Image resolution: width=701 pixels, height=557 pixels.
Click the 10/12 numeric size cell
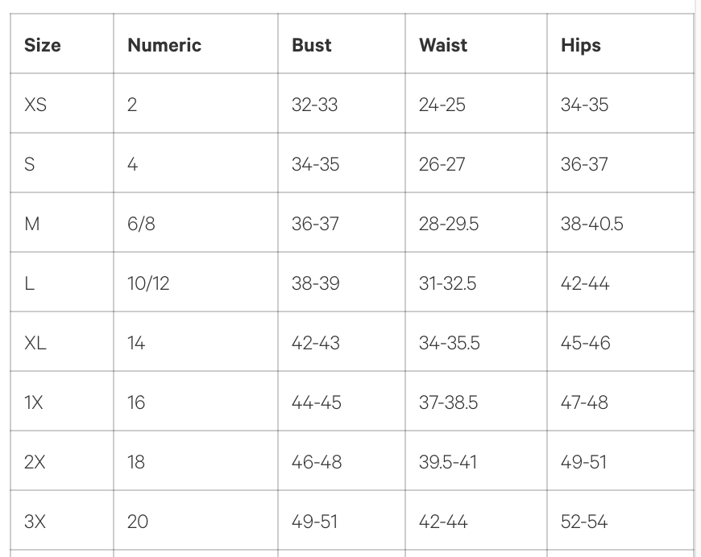pos(148,283)
